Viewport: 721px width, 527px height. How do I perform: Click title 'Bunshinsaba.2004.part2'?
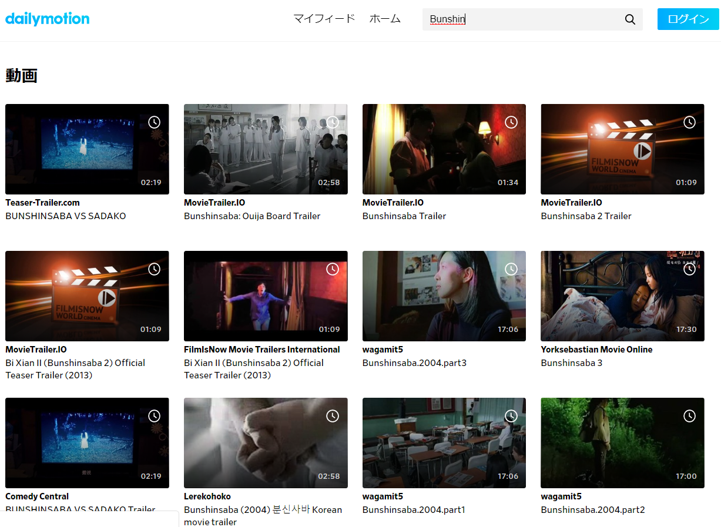click(x=593, y=510)
